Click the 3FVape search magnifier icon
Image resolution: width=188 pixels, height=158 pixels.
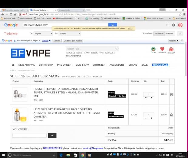116,49
